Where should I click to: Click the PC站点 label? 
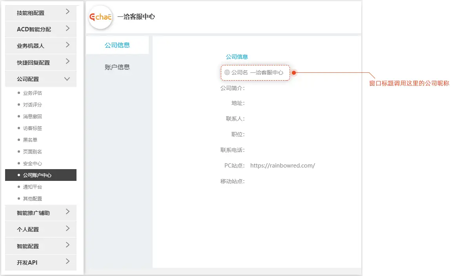click(x=234, y=166)
